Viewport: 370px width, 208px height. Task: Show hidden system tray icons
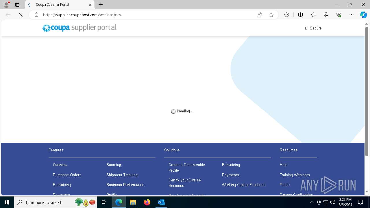coord(312,202)
